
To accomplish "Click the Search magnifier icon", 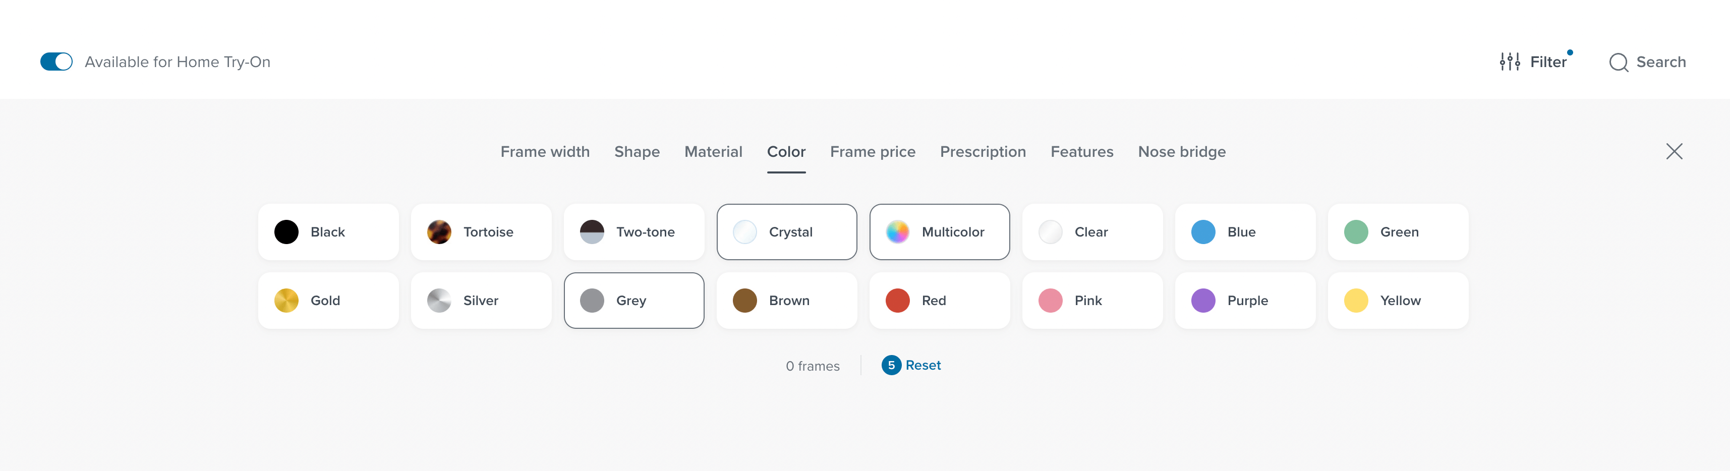I will (1619, 63).
